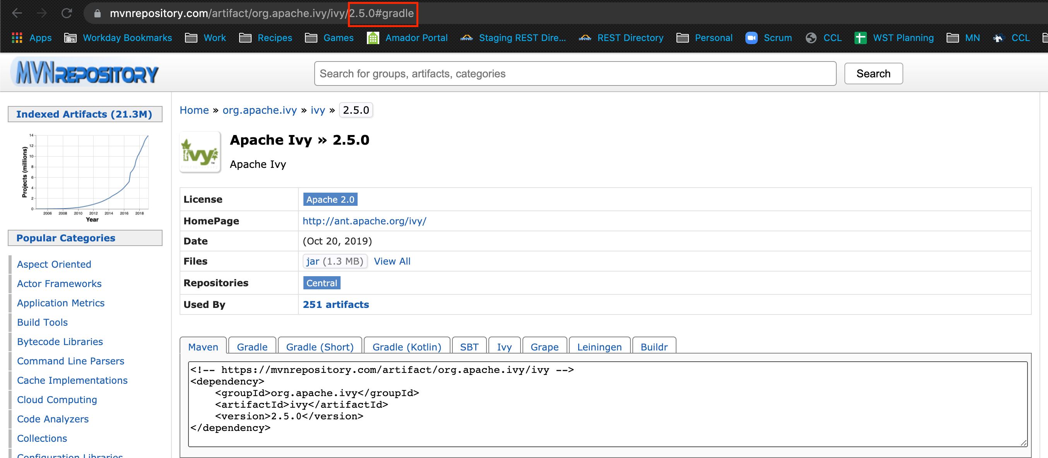Open the WST Planning bookmark
1048x458 pixels.
point(894,38)
